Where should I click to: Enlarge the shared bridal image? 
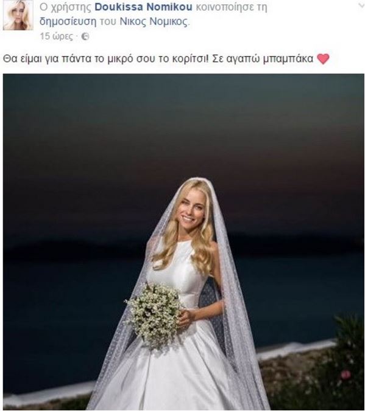183,242
